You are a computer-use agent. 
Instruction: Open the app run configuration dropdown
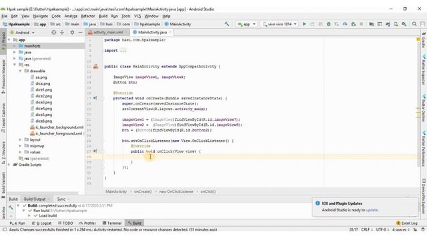point(247,24)
